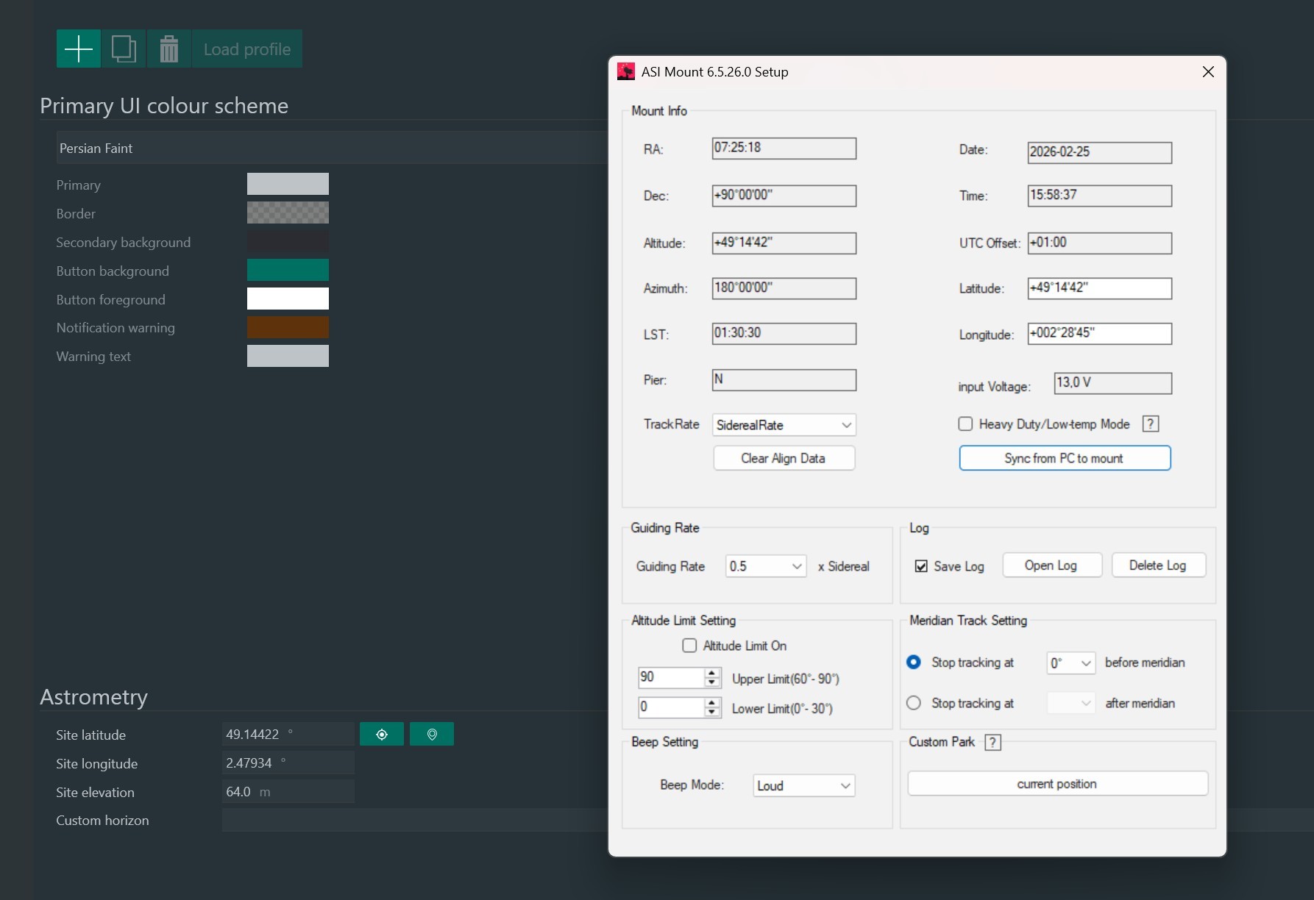
Task: Pick the Border colour swatch
Action: [x=288, y=213]
